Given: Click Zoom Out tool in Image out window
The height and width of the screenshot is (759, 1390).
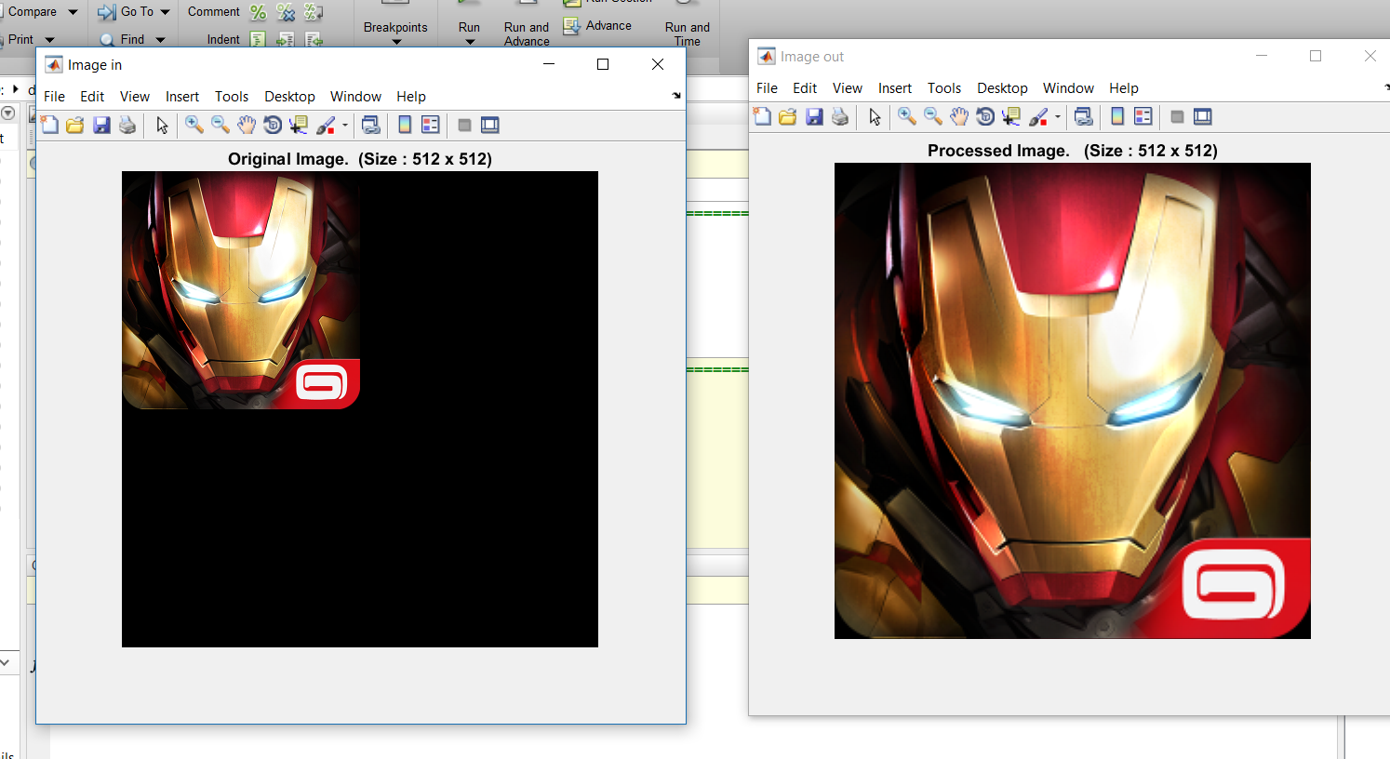Looking at the screenshot, I should pos(933,116).
